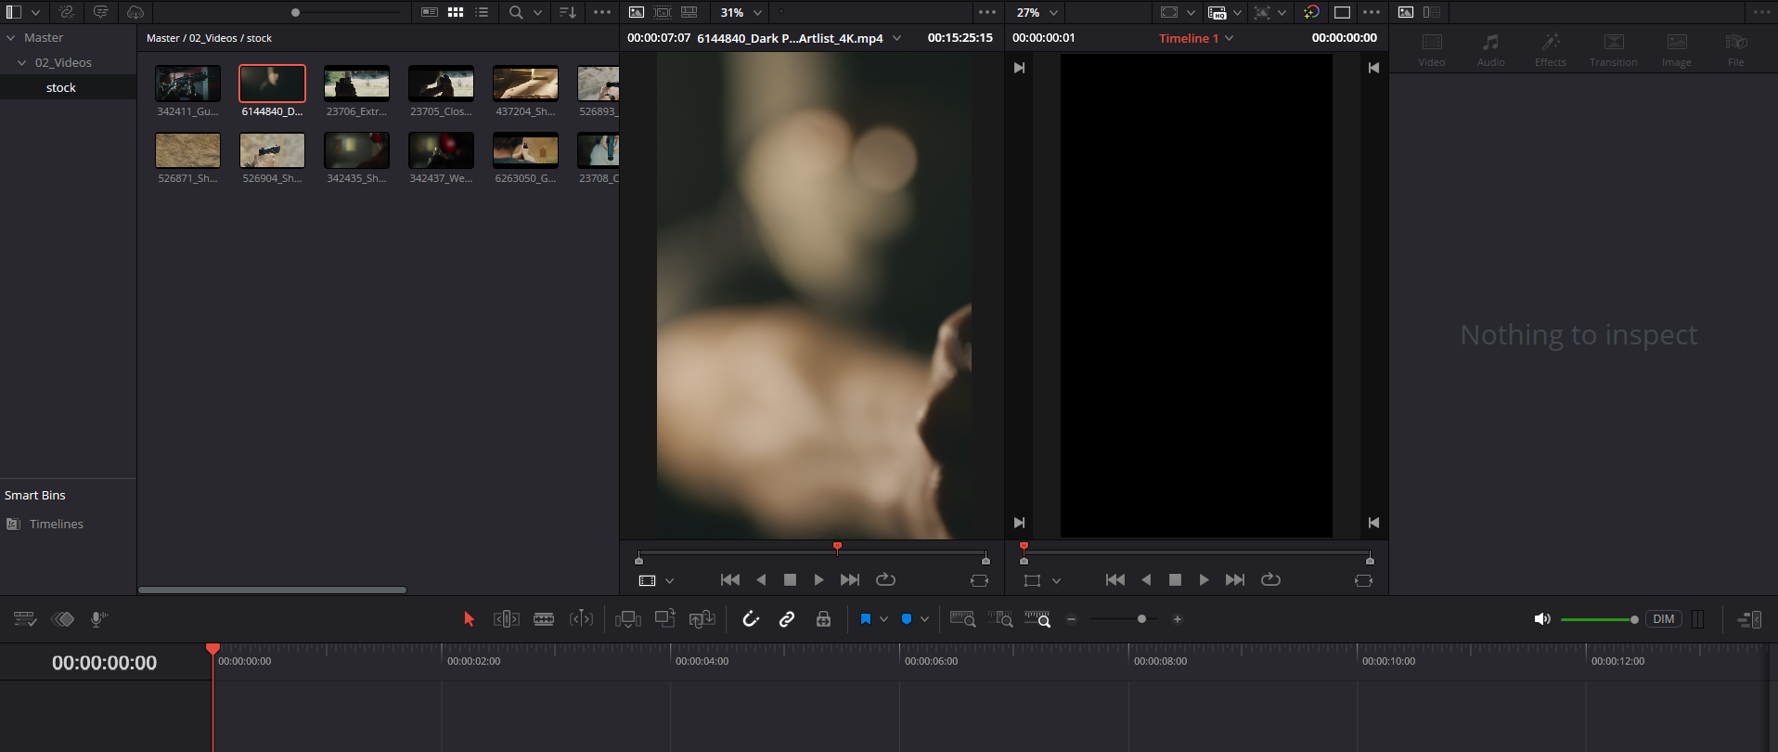This screenshot has width=1778, height=752.
Task: Toggle loop in the source viewer
Action: 885,579
